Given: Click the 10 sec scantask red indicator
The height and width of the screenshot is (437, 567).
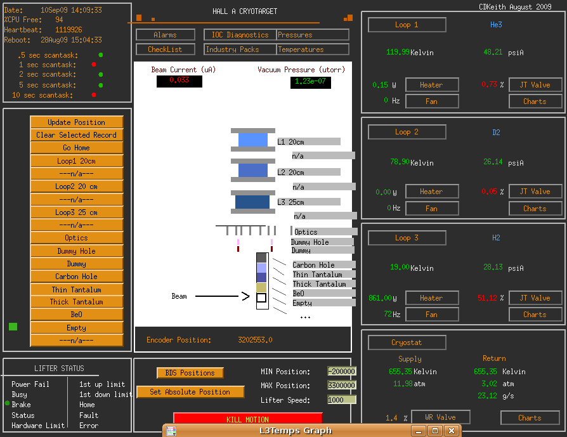Looking at the screenshot, I should tap(94, 95).
